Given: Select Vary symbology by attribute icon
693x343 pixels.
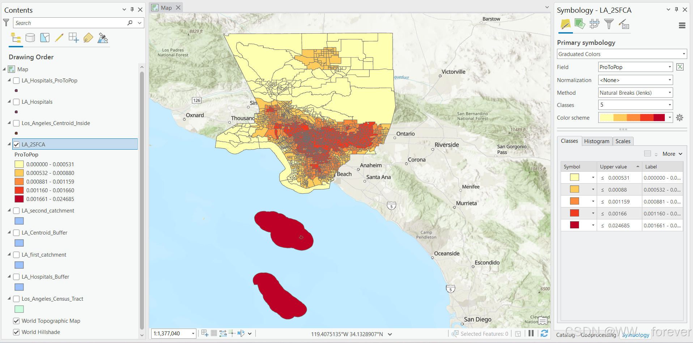Looking at the screenshot, I should pos(580,24).
